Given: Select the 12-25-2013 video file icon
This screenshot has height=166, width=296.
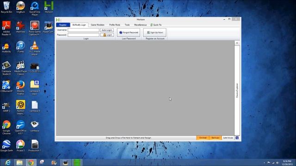Looking at the screenshot, I should click(35, 67).
